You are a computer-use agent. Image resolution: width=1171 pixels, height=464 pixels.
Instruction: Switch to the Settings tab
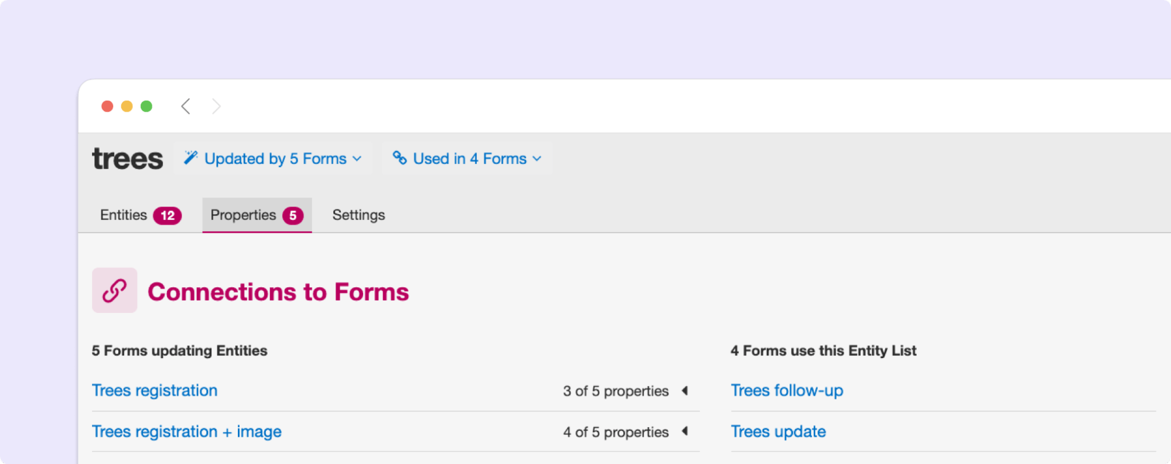coord(359,215)
